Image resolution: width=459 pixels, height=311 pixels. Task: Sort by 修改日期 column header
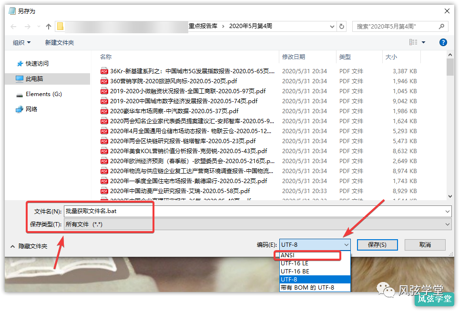click(293, 57)
